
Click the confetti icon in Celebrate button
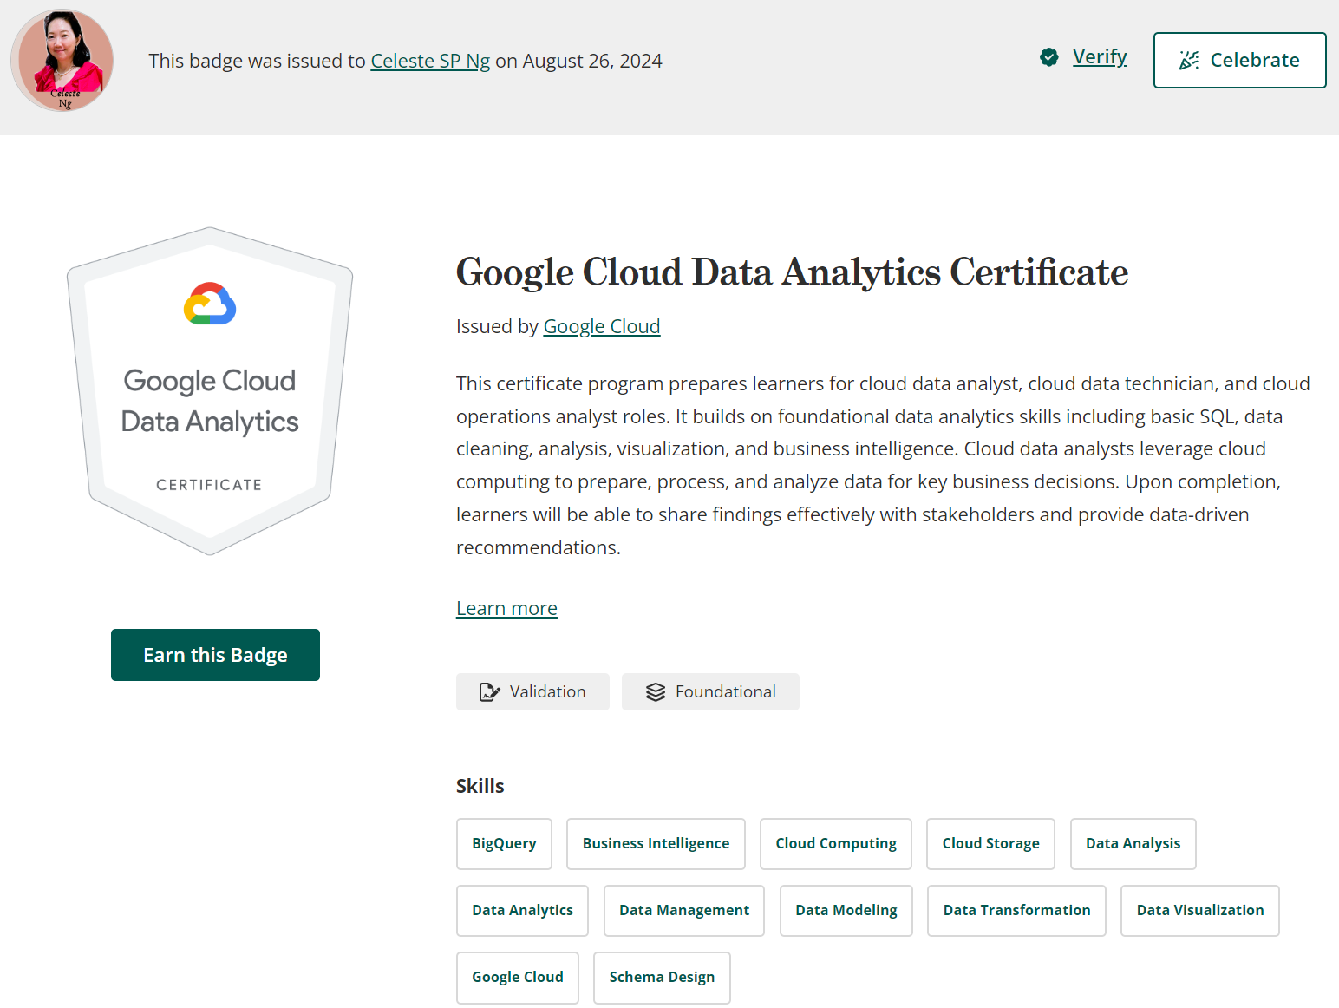[x=1189, y=60]
